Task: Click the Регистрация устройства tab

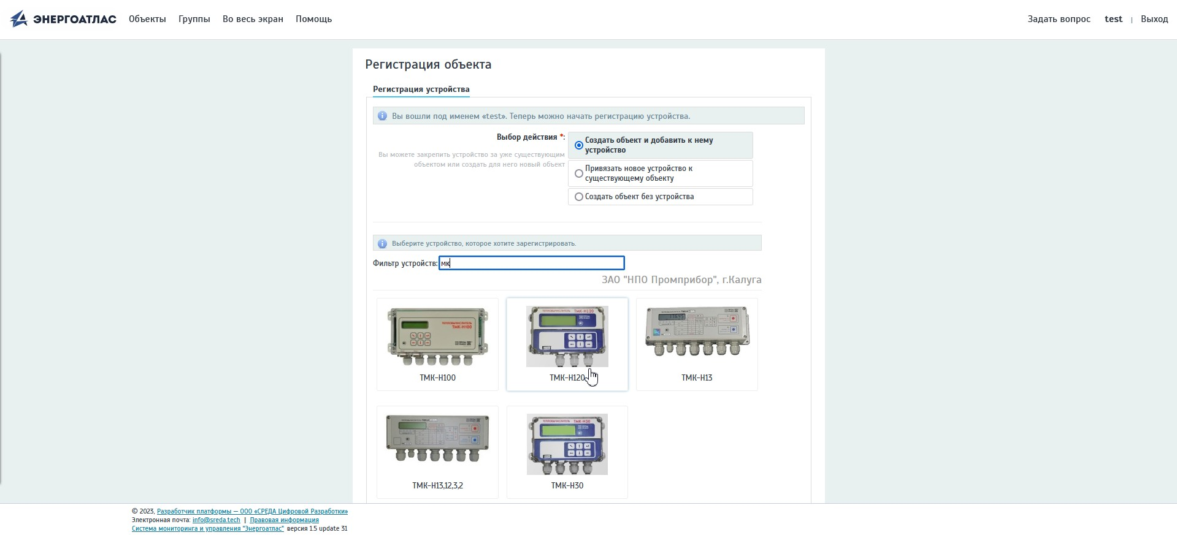Action: (421, 89)
